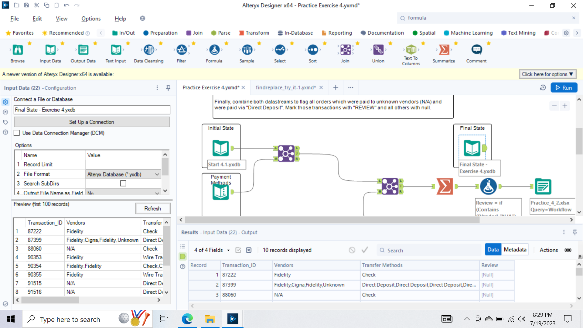Zoom in on the canvas
This screenshot has width=583, height=328.
click(x=565, y=106)
